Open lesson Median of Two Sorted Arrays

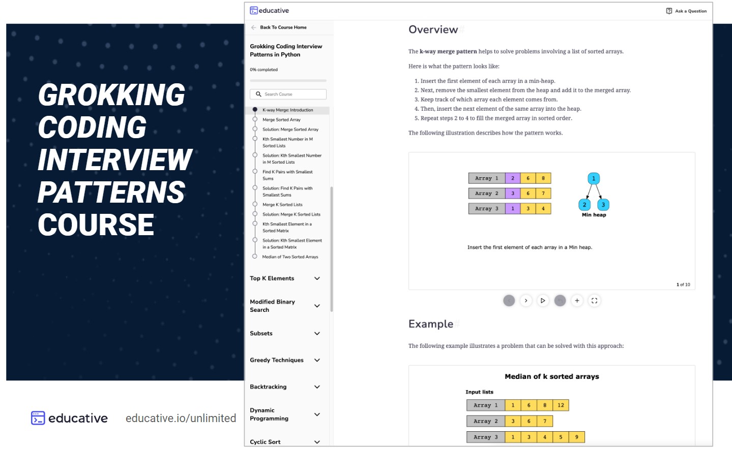pos(290,257)
